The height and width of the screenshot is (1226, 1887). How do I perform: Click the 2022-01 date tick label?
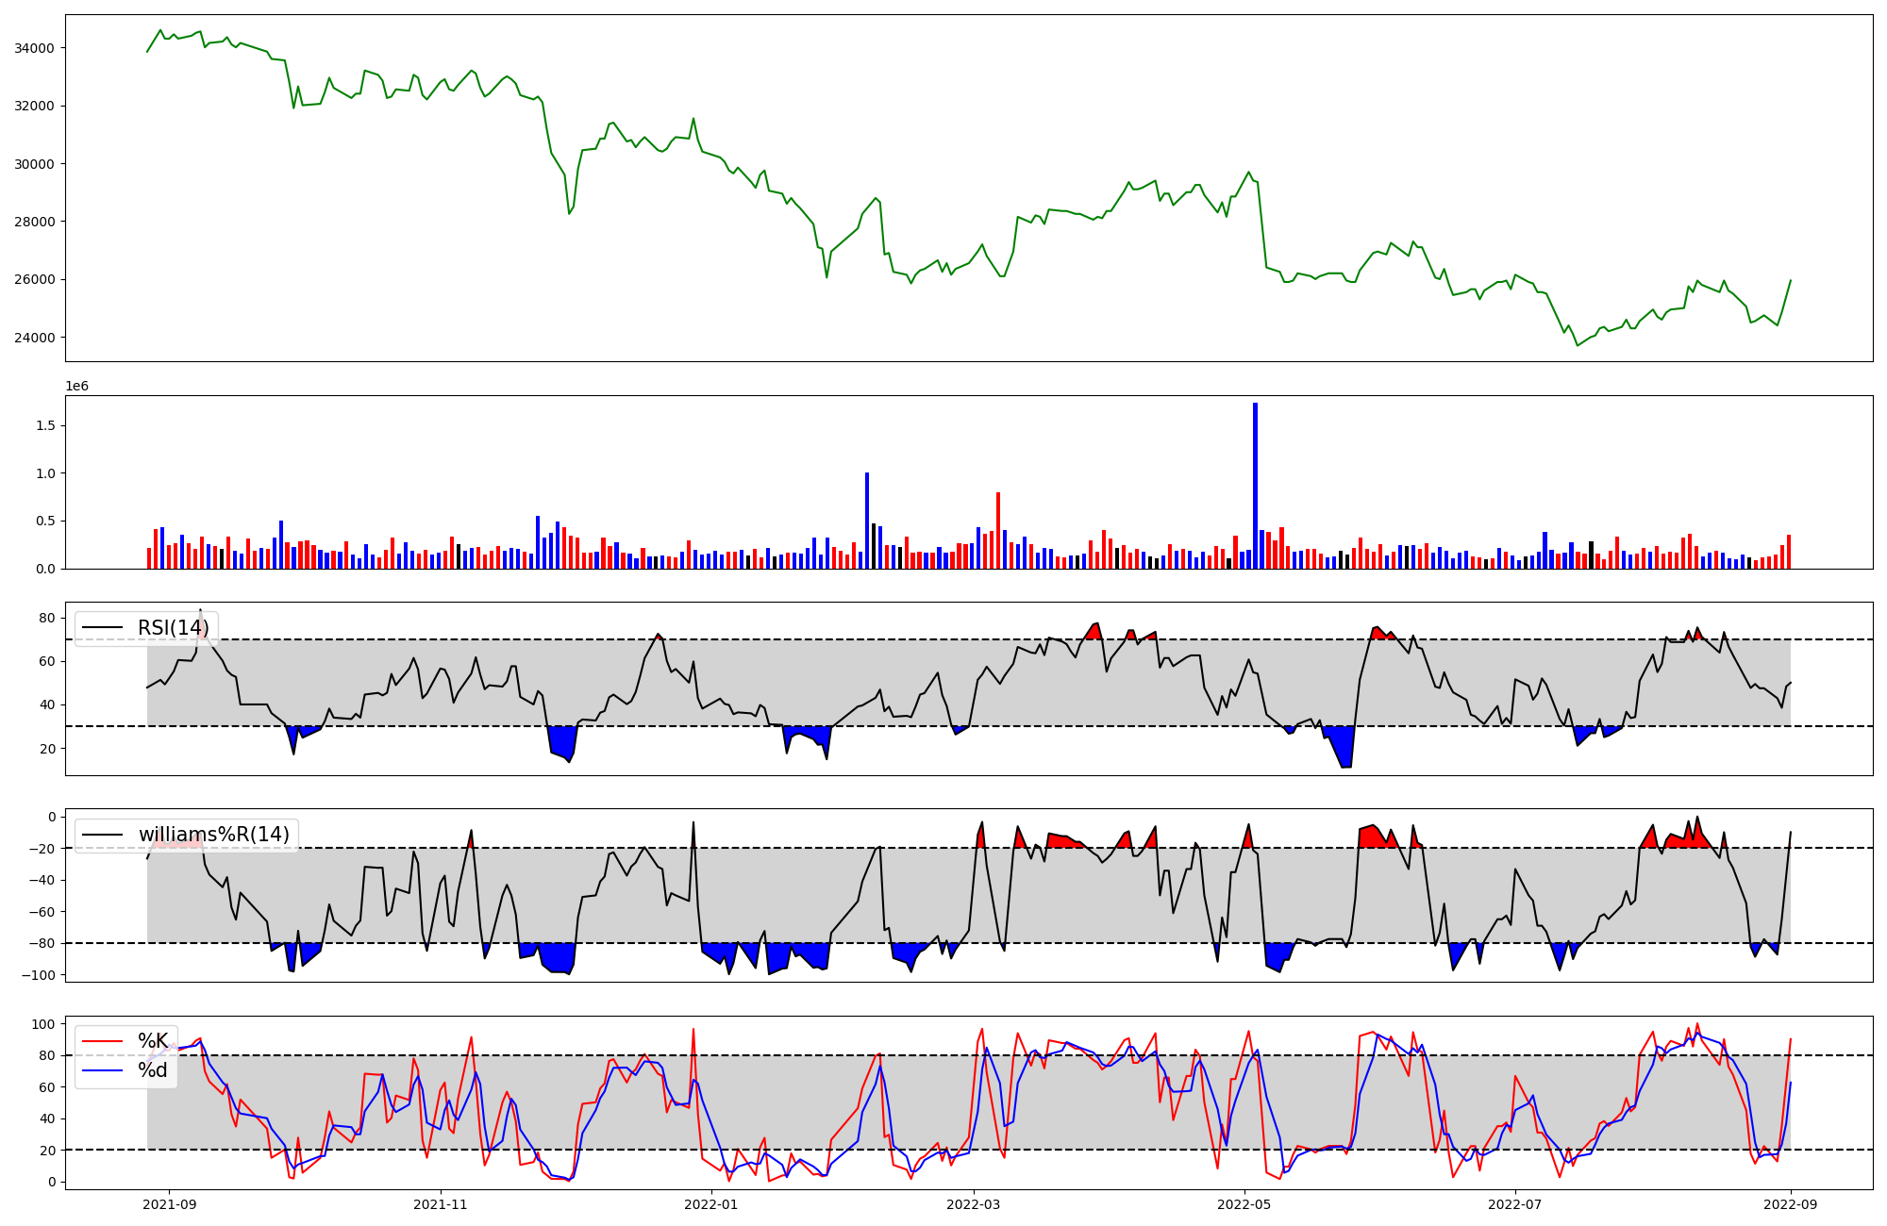(x=710, y=1204)
